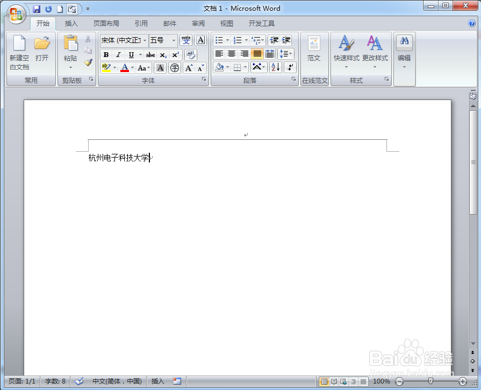Open line spacing dropdown
Image resolution: width=481 pixels, height=390 pixels.
pyautogui.click(x=286, y=54)
